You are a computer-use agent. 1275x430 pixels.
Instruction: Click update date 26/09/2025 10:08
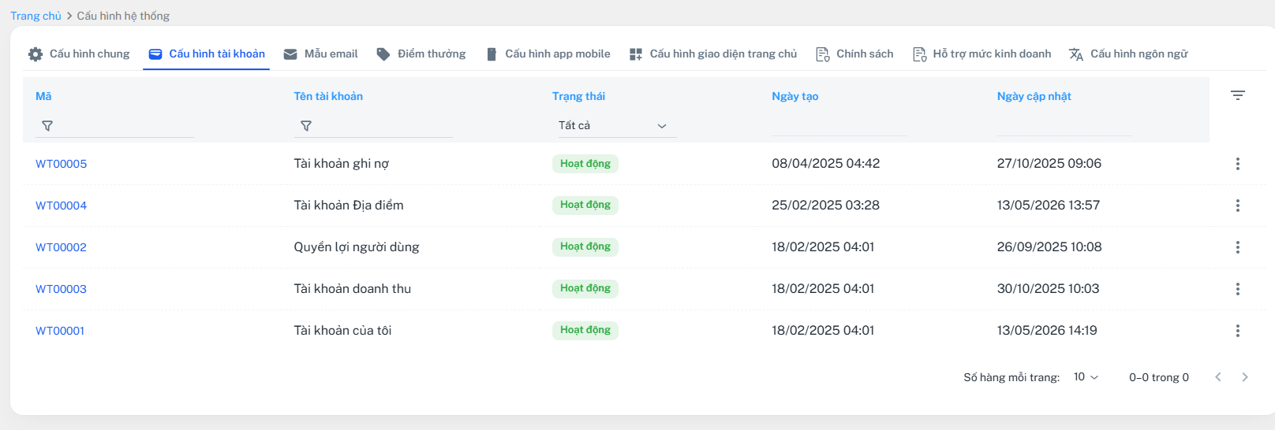[1049, 247]
